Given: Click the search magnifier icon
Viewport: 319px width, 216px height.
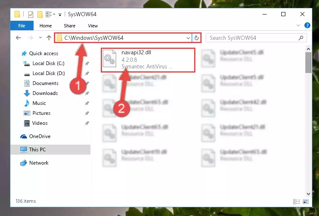Looking at the screenshot, I should [x=301, y=38].
